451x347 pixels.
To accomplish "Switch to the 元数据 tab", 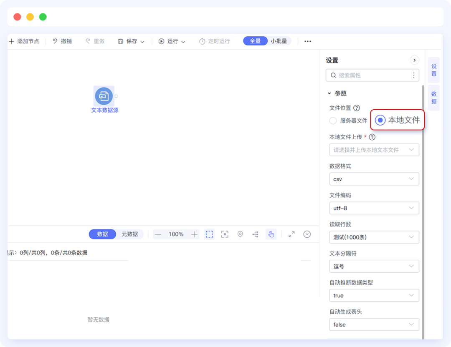I will pyautogui.click(x=130, y=234).
